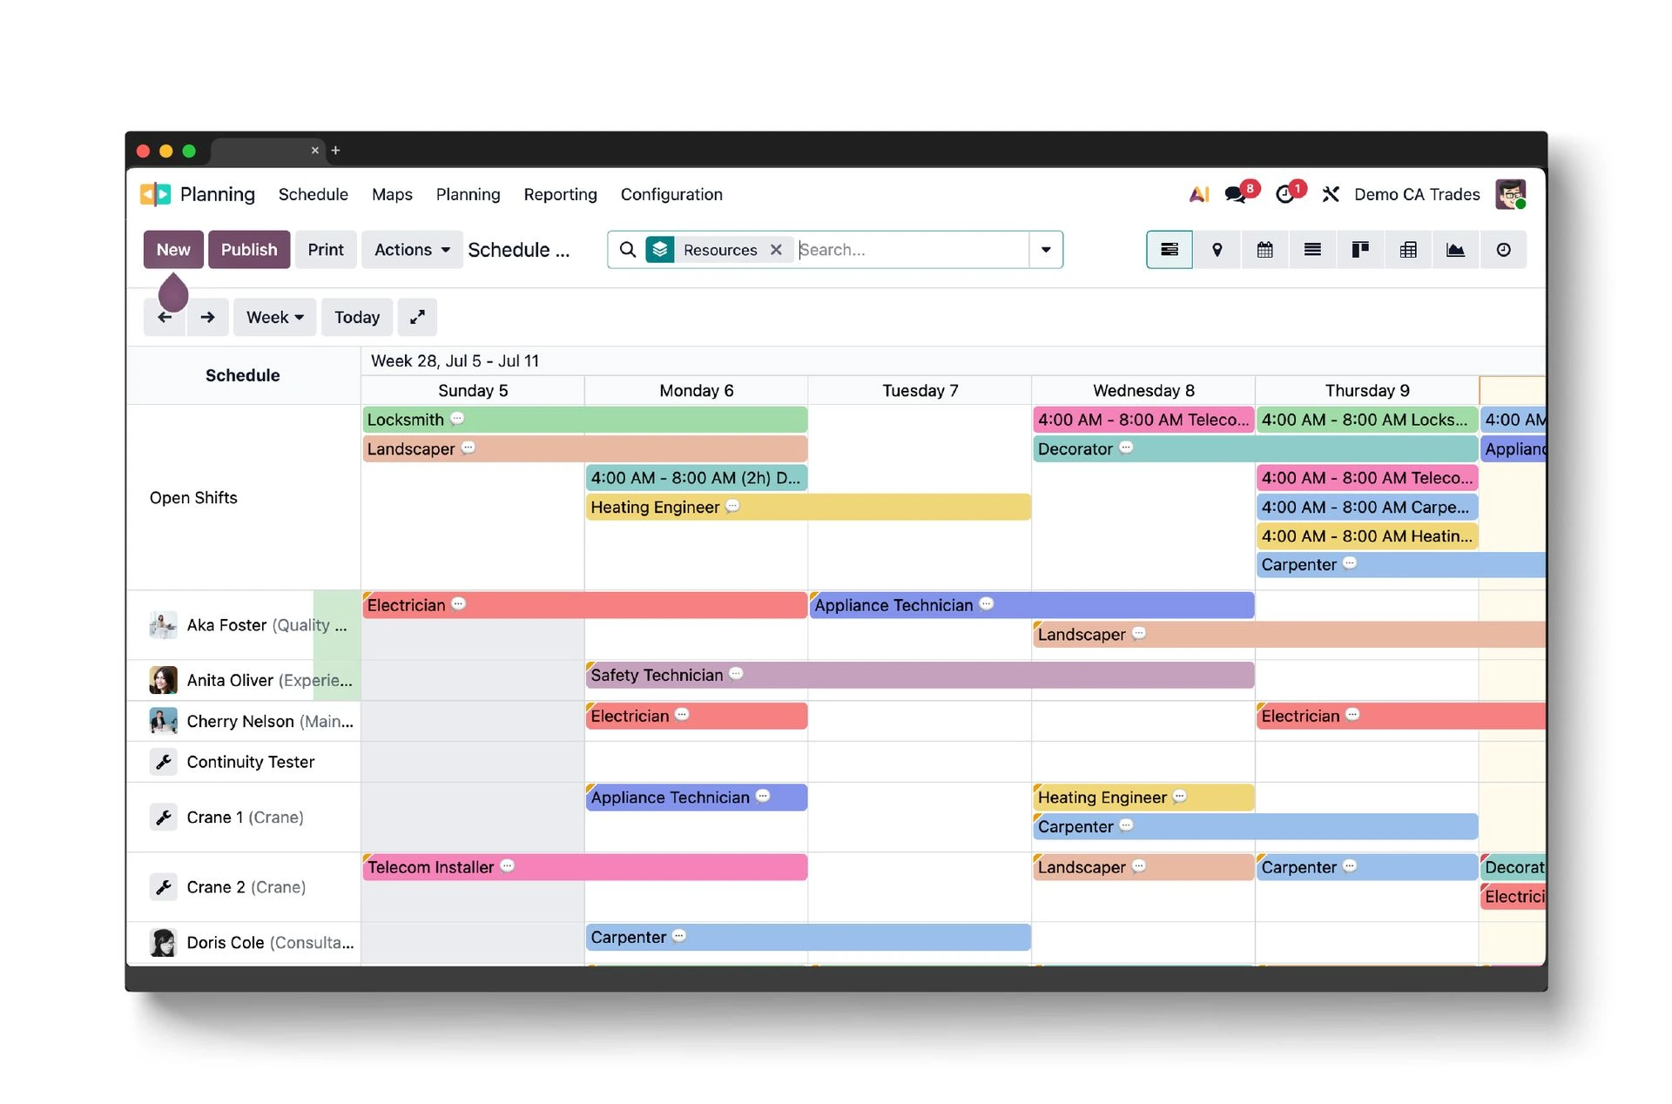Open the search options dropdown arrow
The image size is (1672, 1104).
point(1046,250)
